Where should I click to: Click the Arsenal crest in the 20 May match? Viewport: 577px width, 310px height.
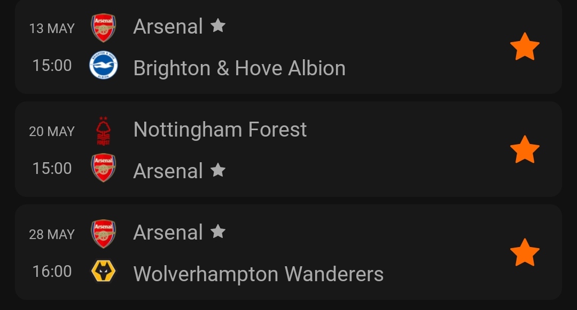click(x=104, y=168)
